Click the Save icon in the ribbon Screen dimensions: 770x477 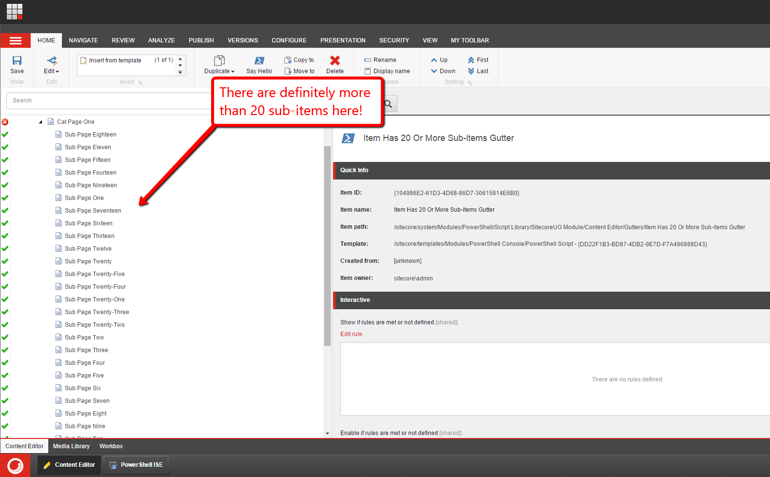pyautogui.click(x=17, y=61)
